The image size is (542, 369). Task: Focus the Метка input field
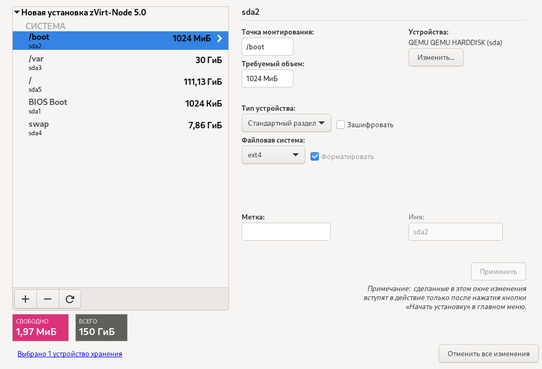[x=286, y=232]
